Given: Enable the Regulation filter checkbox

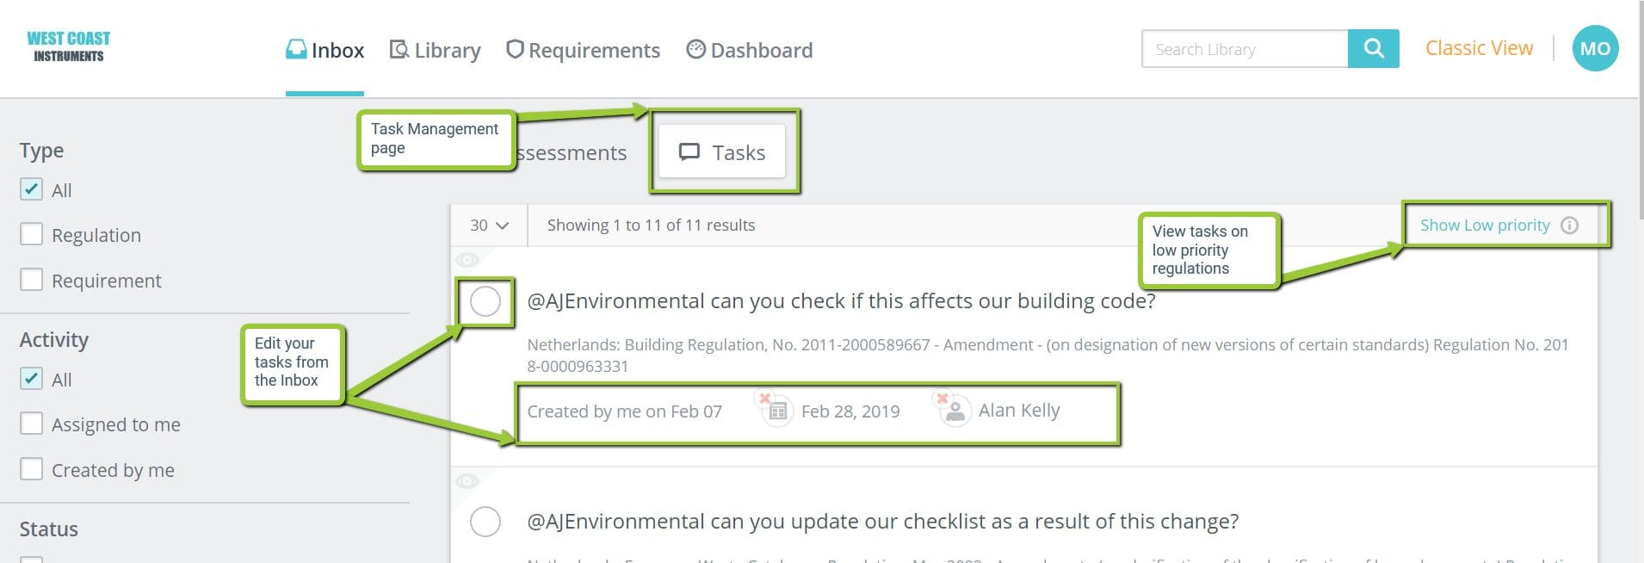Looking at the screenshot, I should [x=32, y=233].
